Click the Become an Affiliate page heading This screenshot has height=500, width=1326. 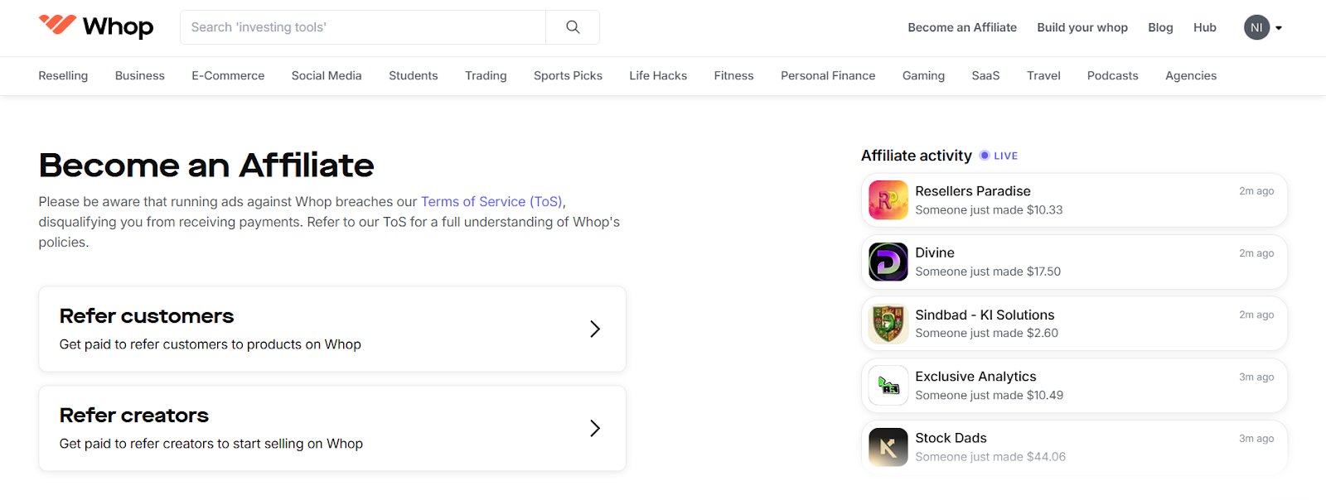click(x=206, y=165)
